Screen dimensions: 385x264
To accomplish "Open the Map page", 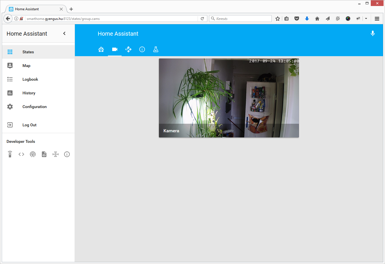I will [x=26, y=66].
